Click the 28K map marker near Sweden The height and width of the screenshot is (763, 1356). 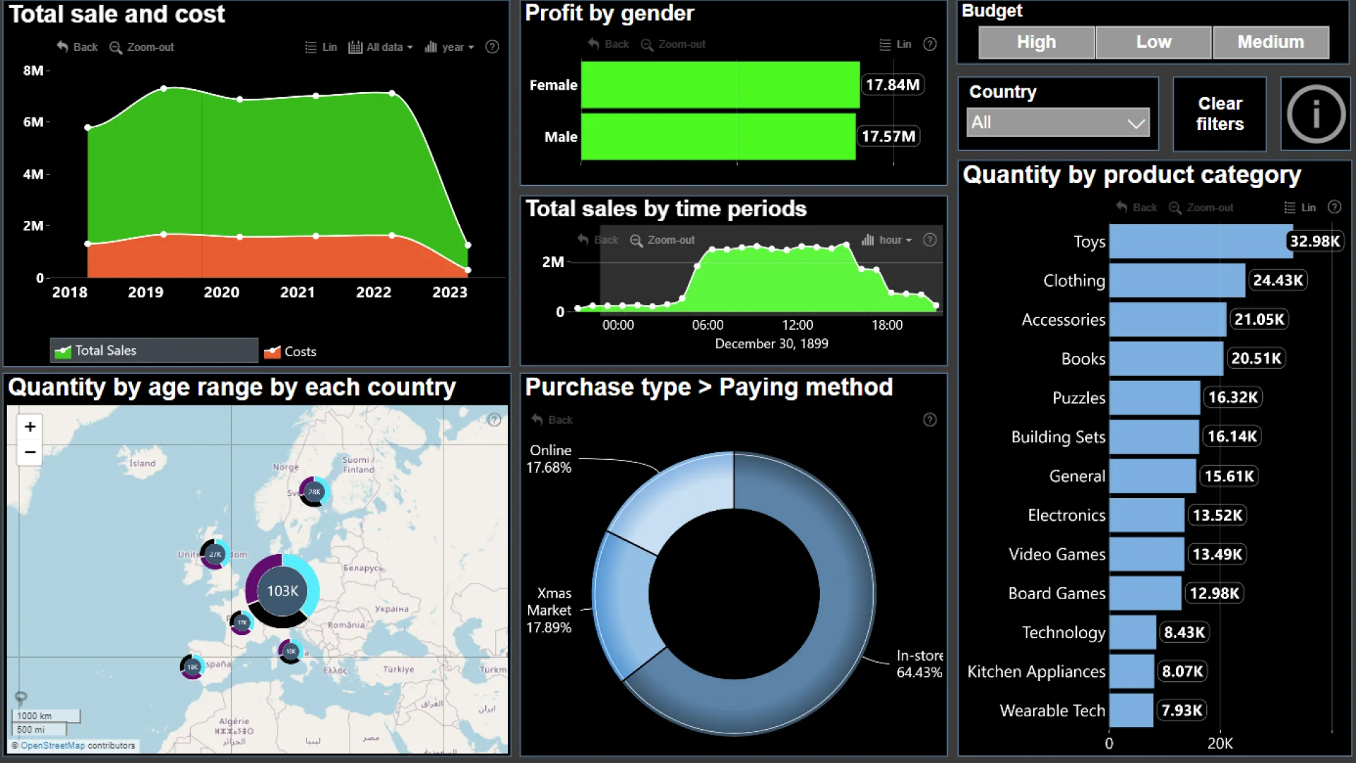(314, 492)
